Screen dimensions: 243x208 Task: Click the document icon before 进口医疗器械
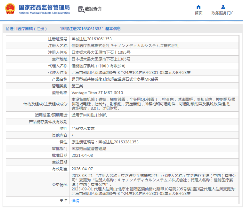[x=7, y=29]
